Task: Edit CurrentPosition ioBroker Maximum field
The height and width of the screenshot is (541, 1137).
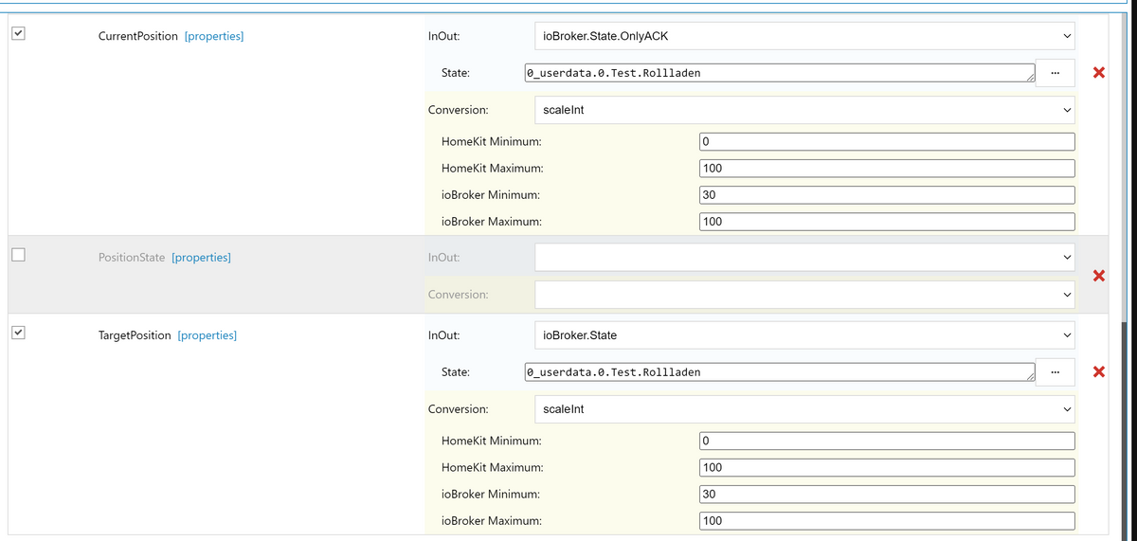Action: (887, 222)
